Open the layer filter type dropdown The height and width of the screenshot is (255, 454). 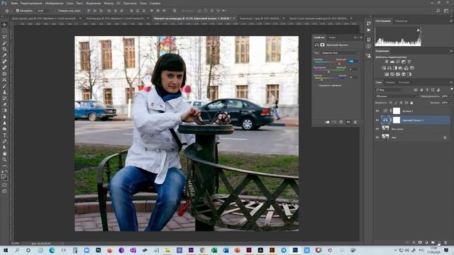click(389, 90)
